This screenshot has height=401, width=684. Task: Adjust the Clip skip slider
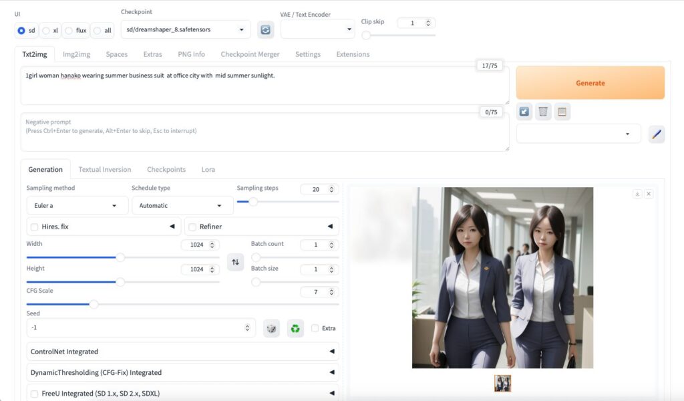tap(398, 35)
